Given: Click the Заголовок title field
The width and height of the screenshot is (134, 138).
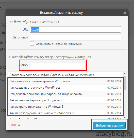Looking at the screenshot, I should (75, 37).
